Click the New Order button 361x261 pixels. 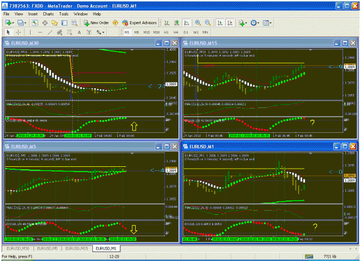point(96,23)
